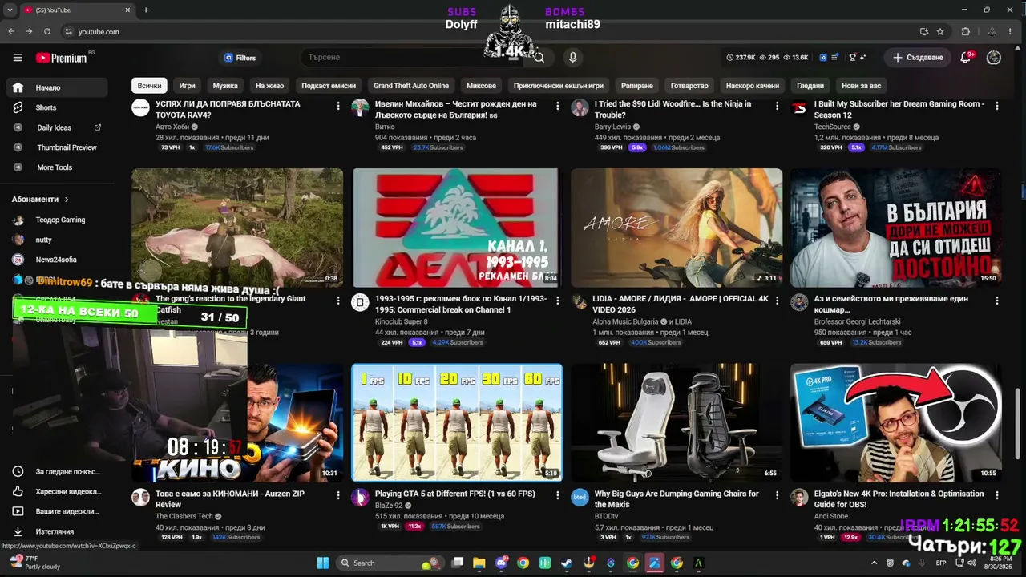The height and width of the screenshot is (577, 1026).
Task: Open options menu for LIDIA AMORE video
Action: [778, 301]
